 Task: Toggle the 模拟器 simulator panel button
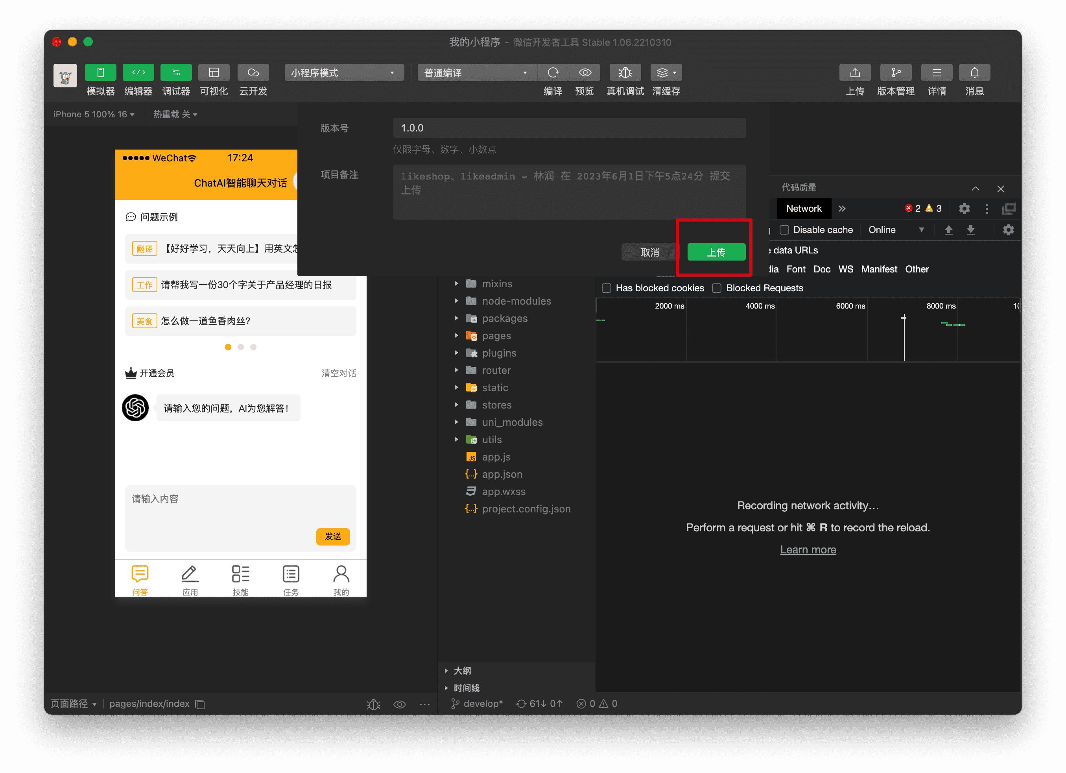[101, 72]
